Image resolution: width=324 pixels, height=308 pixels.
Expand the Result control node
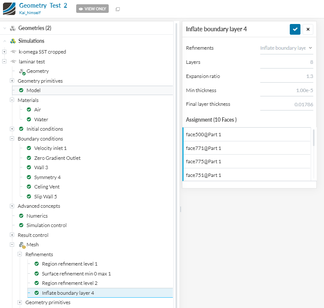[x=12, y=235]
